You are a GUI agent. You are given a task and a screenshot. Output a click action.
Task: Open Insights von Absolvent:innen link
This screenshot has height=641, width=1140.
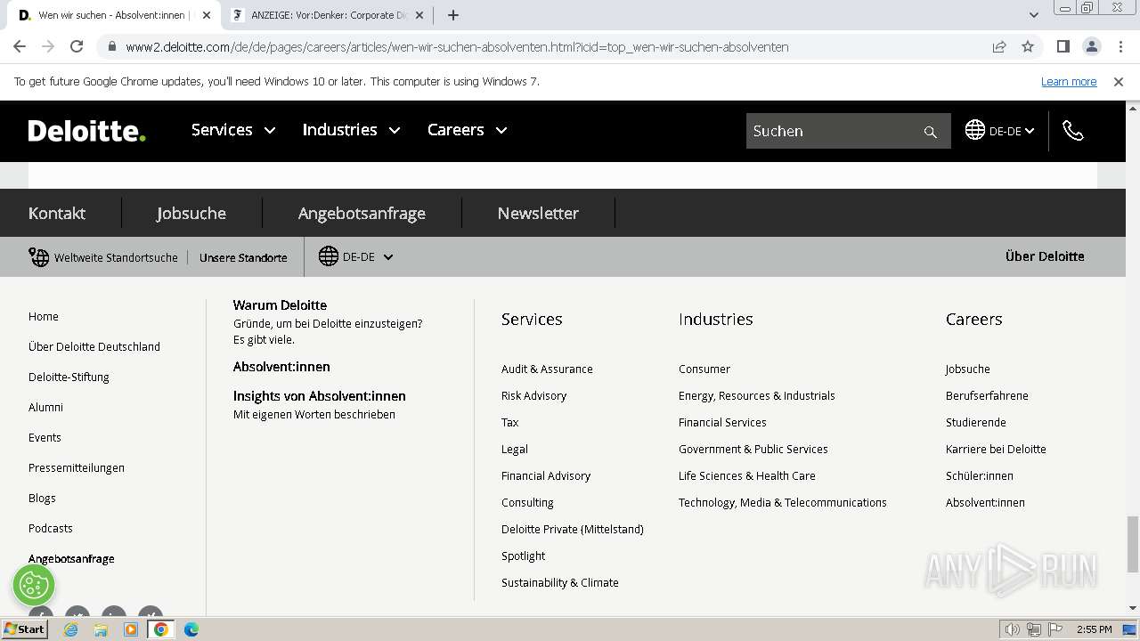point(320,396)
